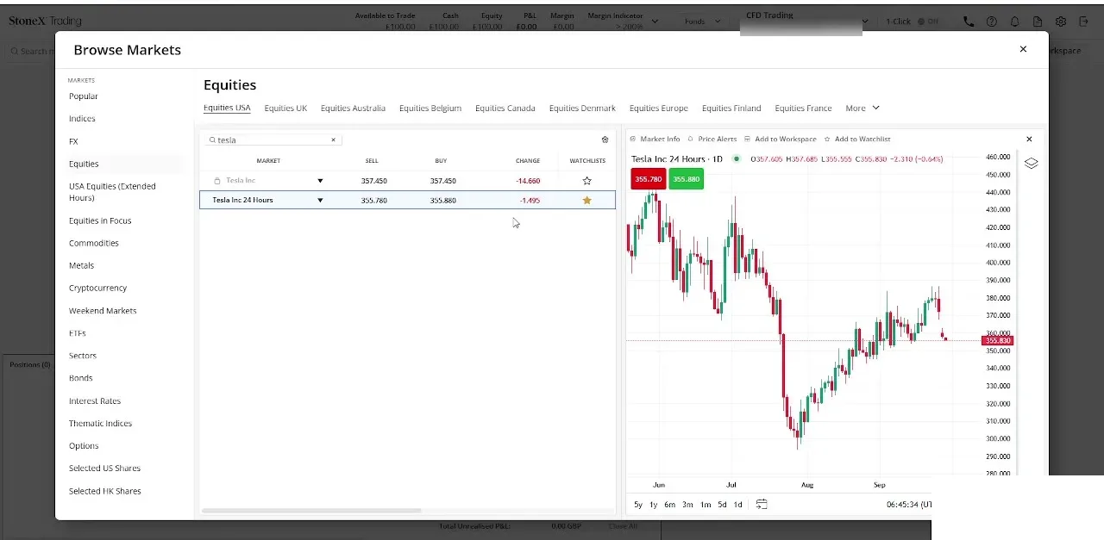The width and height of the screenshot is (1104, 540).
Task: Remove Tesla Inc 24 Hours from the watchlist star
Action: 587,200
